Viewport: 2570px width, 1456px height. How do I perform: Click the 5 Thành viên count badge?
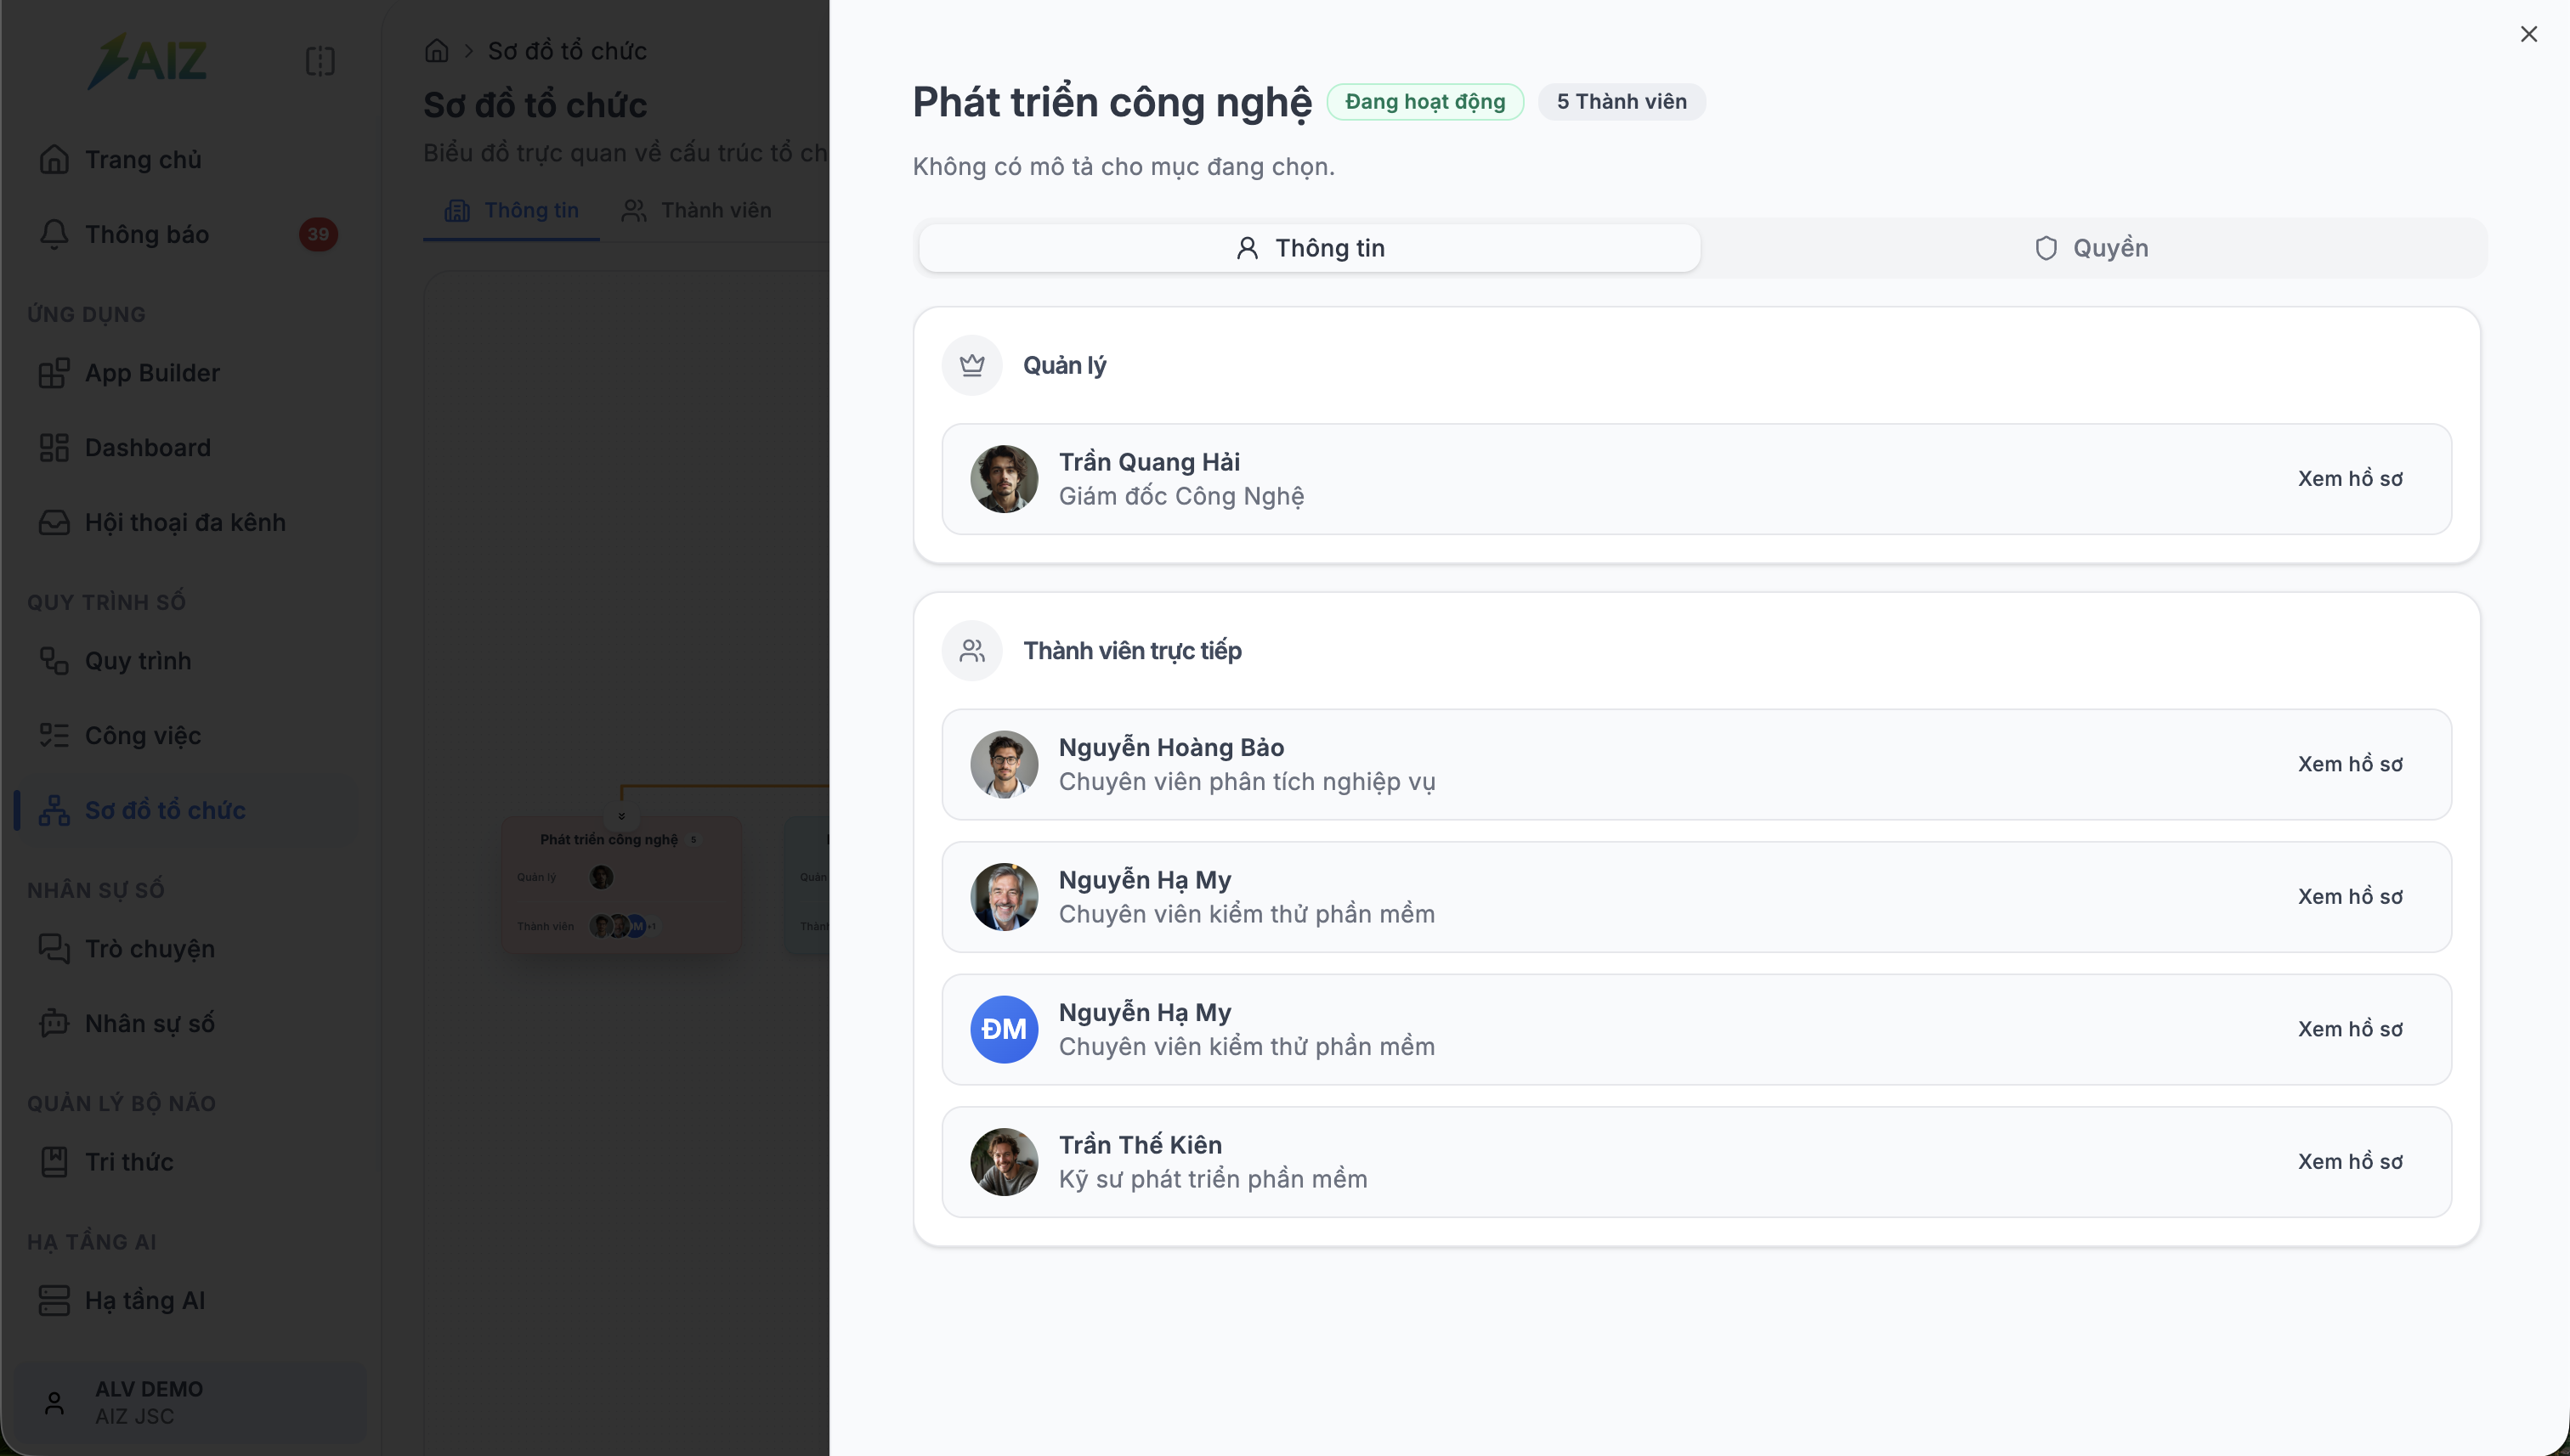point(1622,101)
